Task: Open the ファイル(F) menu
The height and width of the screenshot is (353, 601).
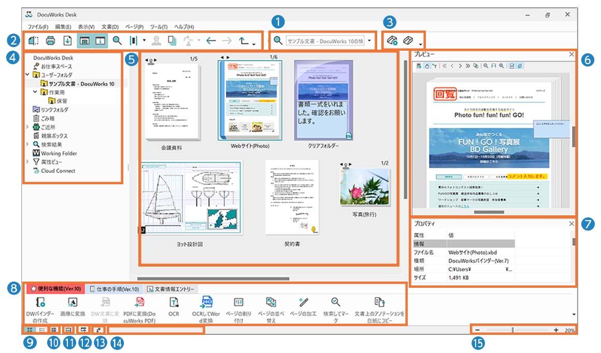Action: 37,27
